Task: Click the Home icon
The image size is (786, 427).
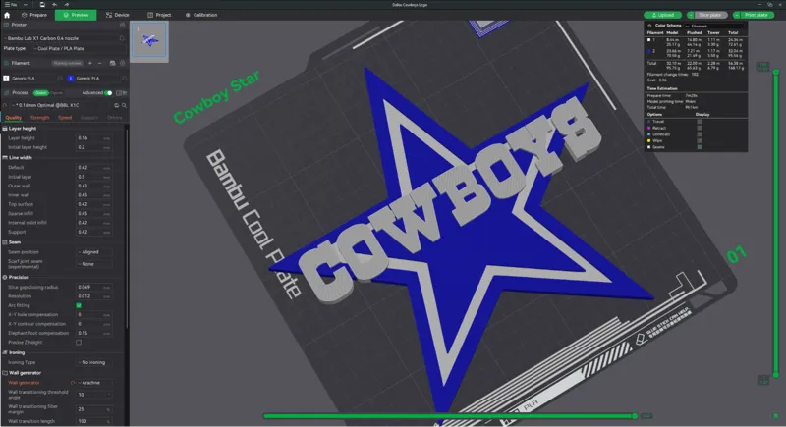Action: click(x=7, y=15)
